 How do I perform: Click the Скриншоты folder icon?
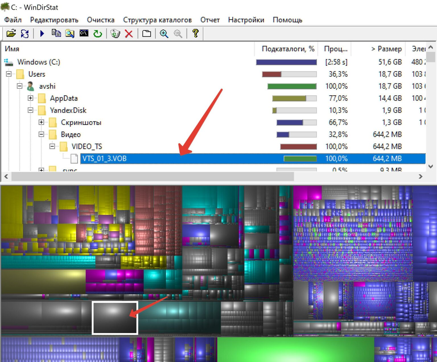tap(53, 123)
